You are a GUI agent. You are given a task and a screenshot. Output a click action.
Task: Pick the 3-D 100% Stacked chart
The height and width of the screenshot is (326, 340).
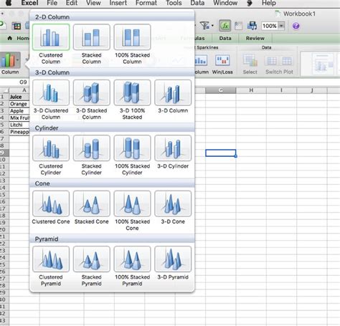coord(132,92)
